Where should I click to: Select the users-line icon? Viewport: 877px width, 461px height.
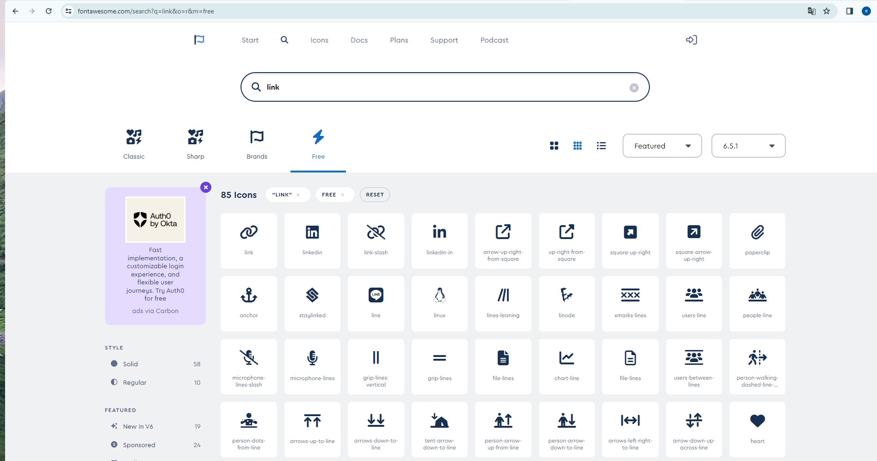(694, 303)
